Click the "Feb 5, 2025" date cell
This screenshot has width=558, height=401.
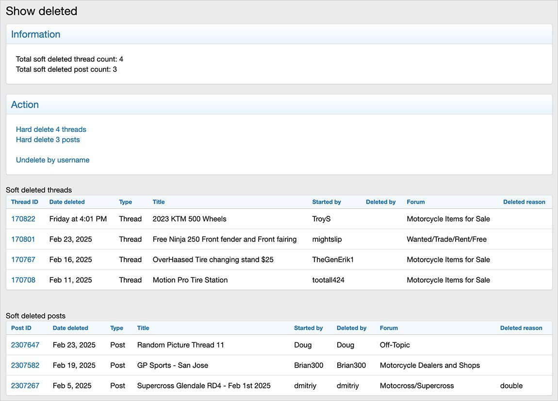tap(72, 385)
